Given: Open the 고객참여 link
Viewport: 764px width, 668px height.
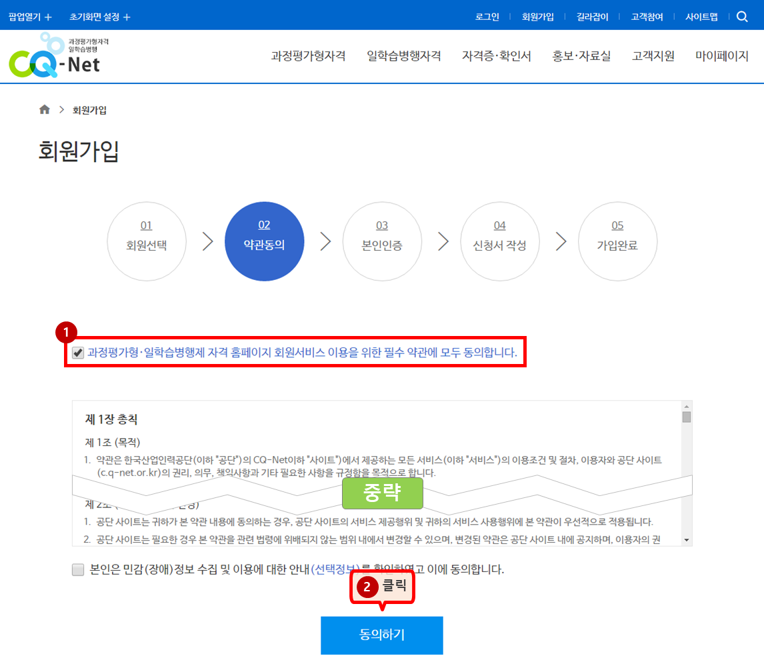Looking at the screenshot, I should tap(647, 17).
